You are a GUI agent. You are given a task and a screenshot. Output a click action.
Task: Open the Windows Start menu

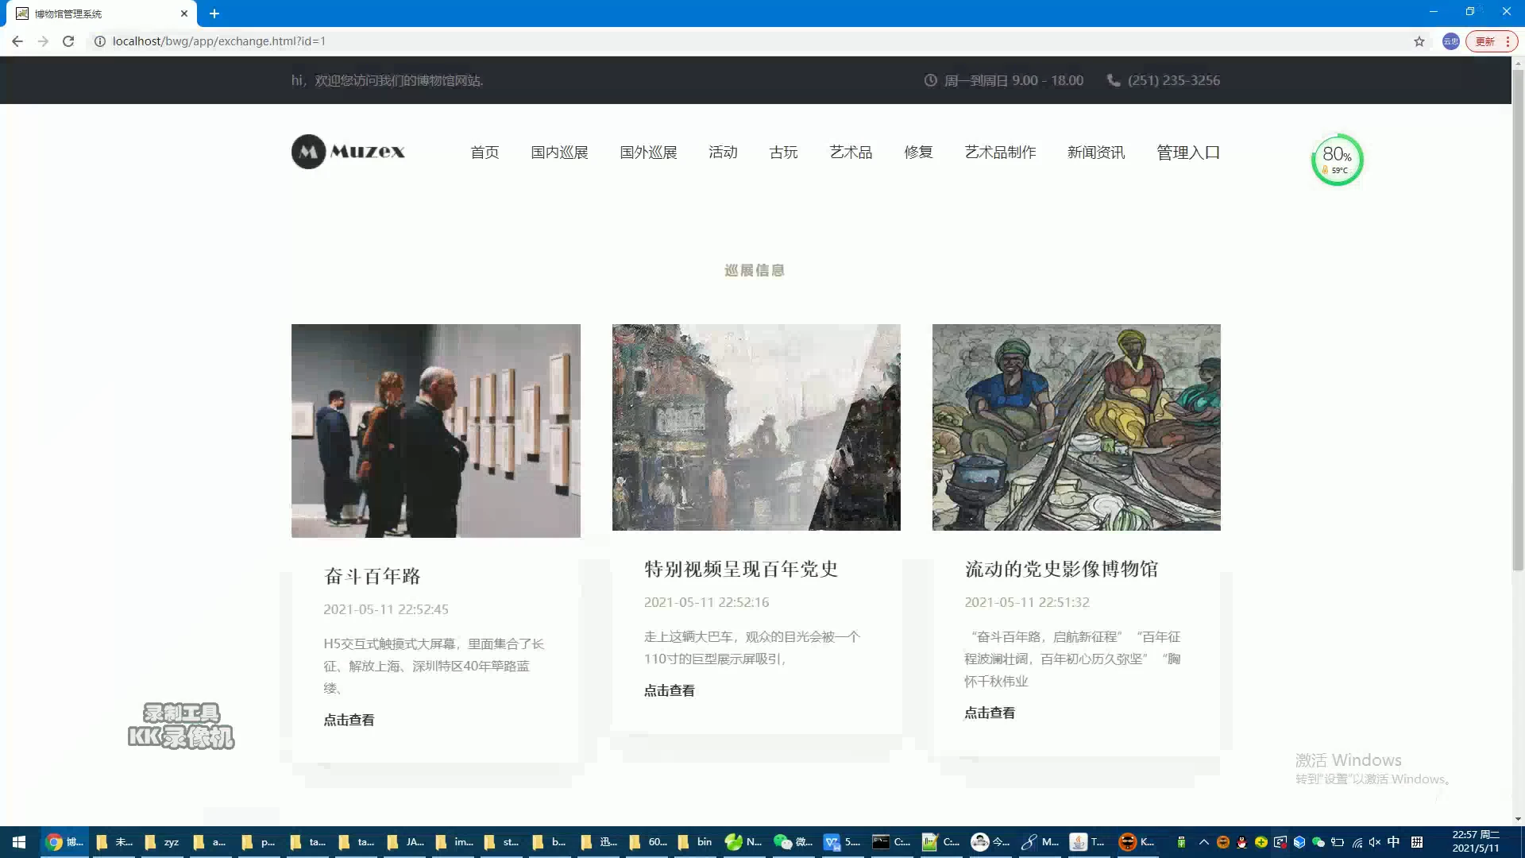click(x=19, y=842)
